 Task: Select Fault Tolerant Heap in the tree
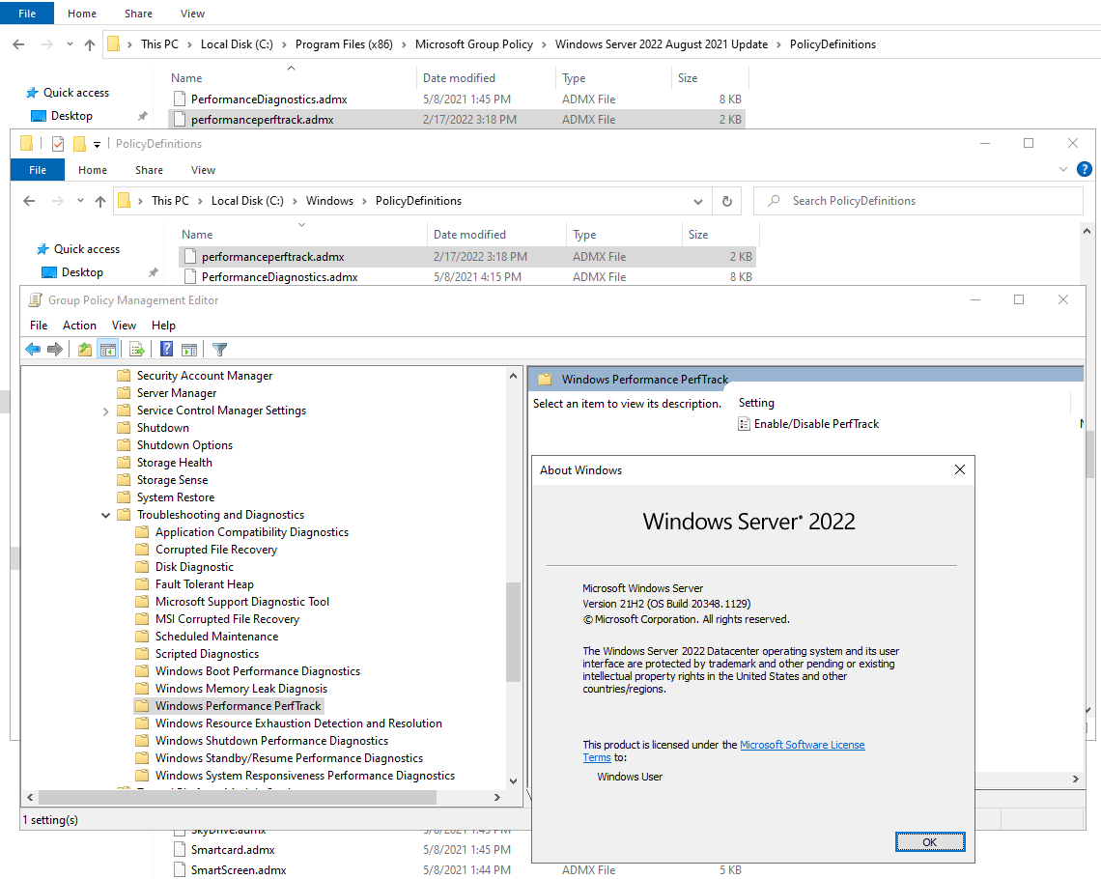(205, 584)
